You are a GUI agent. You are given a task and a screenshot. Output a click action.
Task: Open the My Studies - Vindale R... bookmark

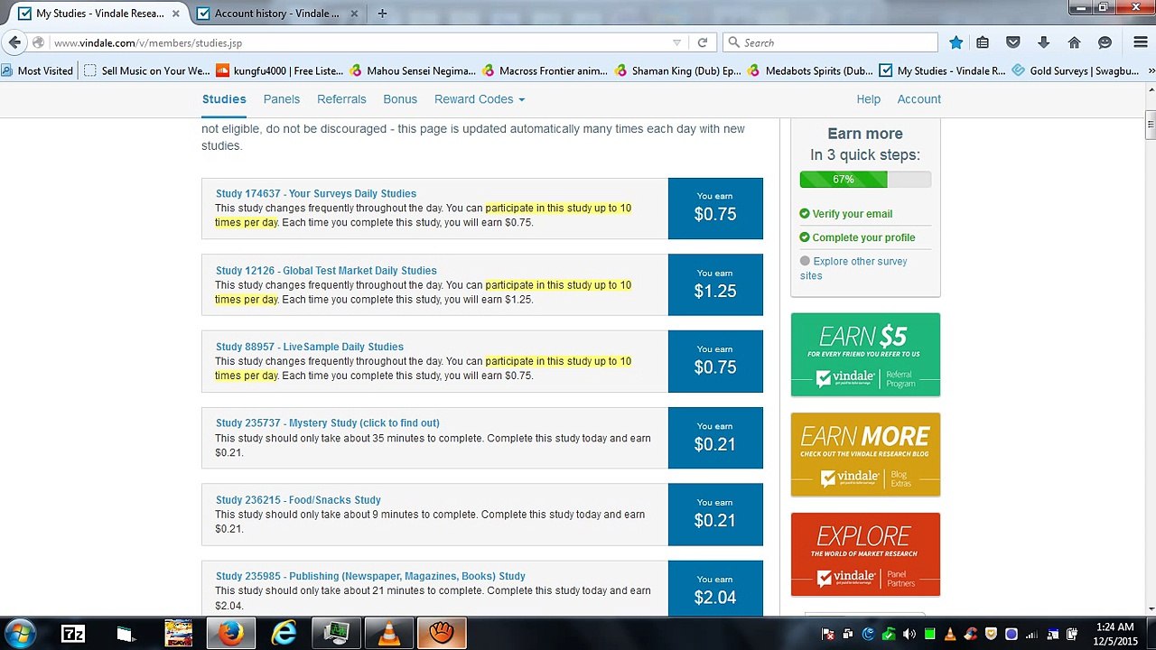pos(943,70)
